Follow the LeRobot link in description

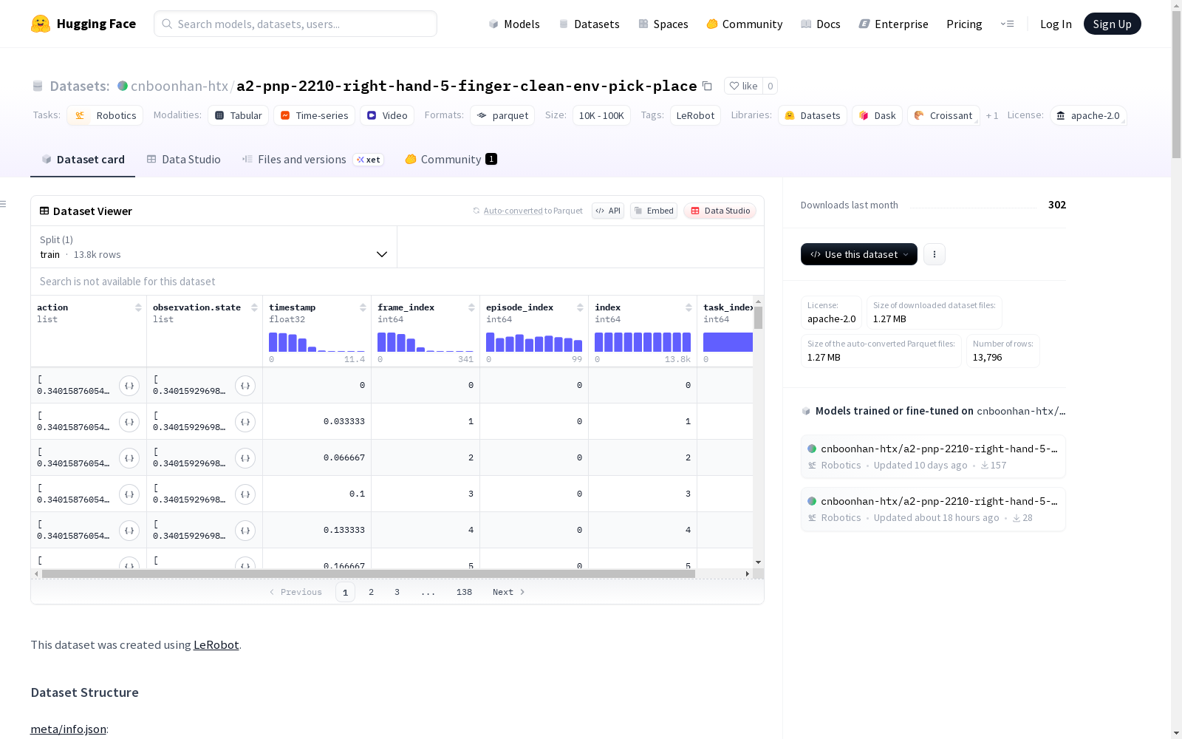click(216, 644)
